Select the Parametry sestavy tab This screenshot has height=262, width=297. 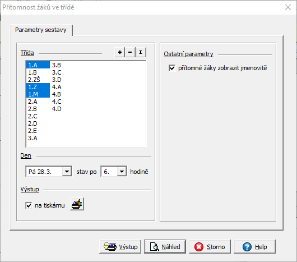(41, 30)
